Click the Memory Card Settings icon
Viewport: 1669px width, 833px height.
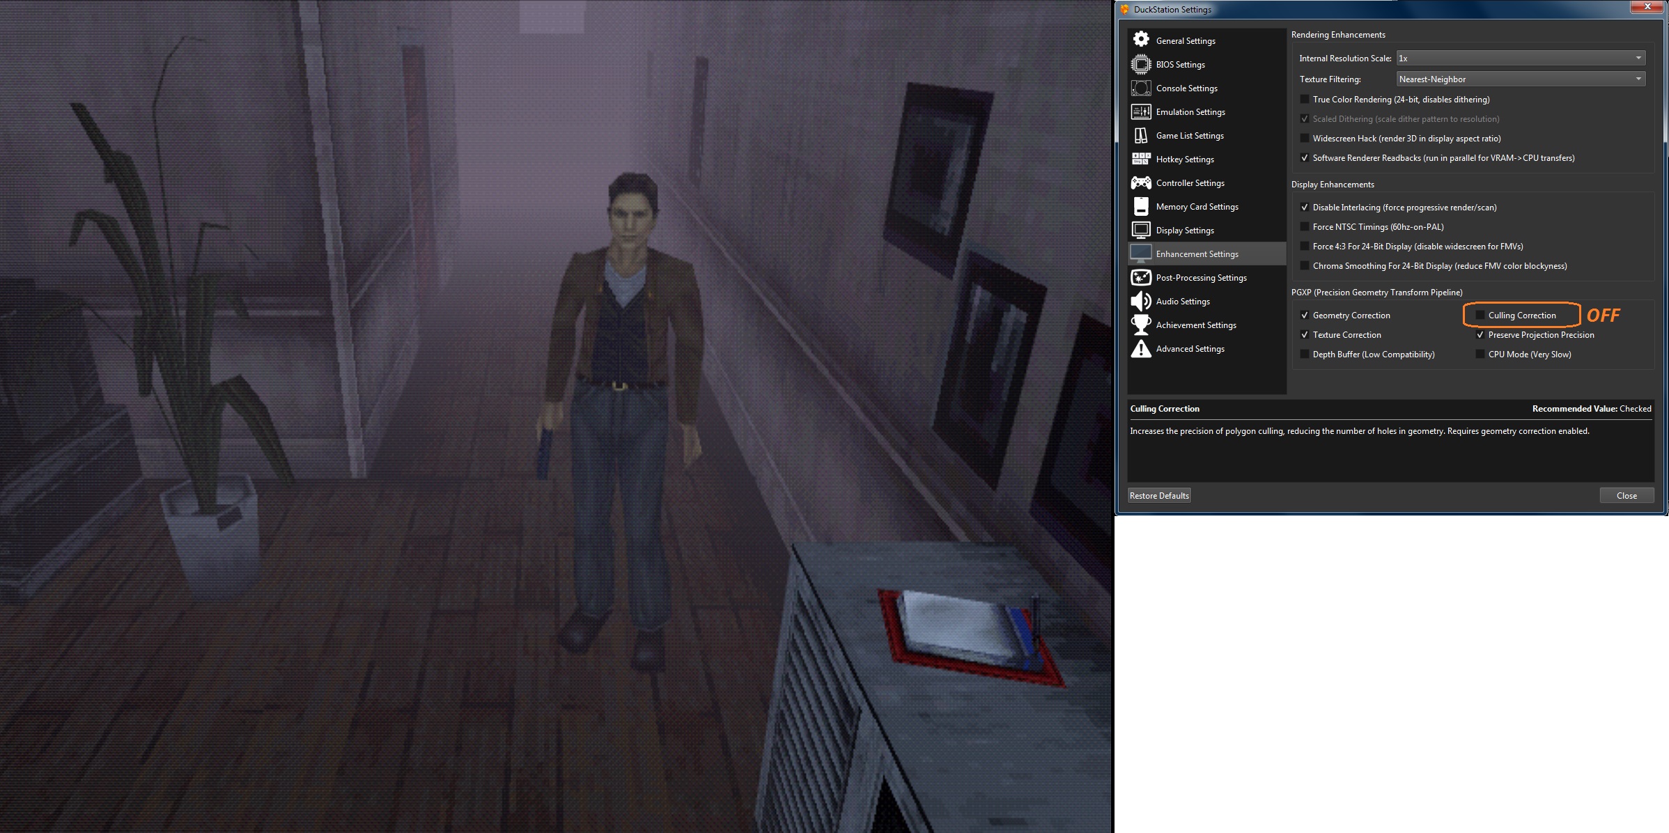pos(1141,206)
